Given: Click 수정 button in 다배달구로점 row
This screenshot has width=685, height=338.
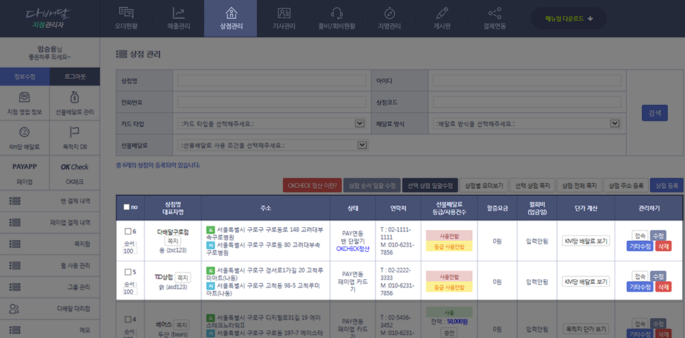Looking at the screenshot, I should [658, 235].
